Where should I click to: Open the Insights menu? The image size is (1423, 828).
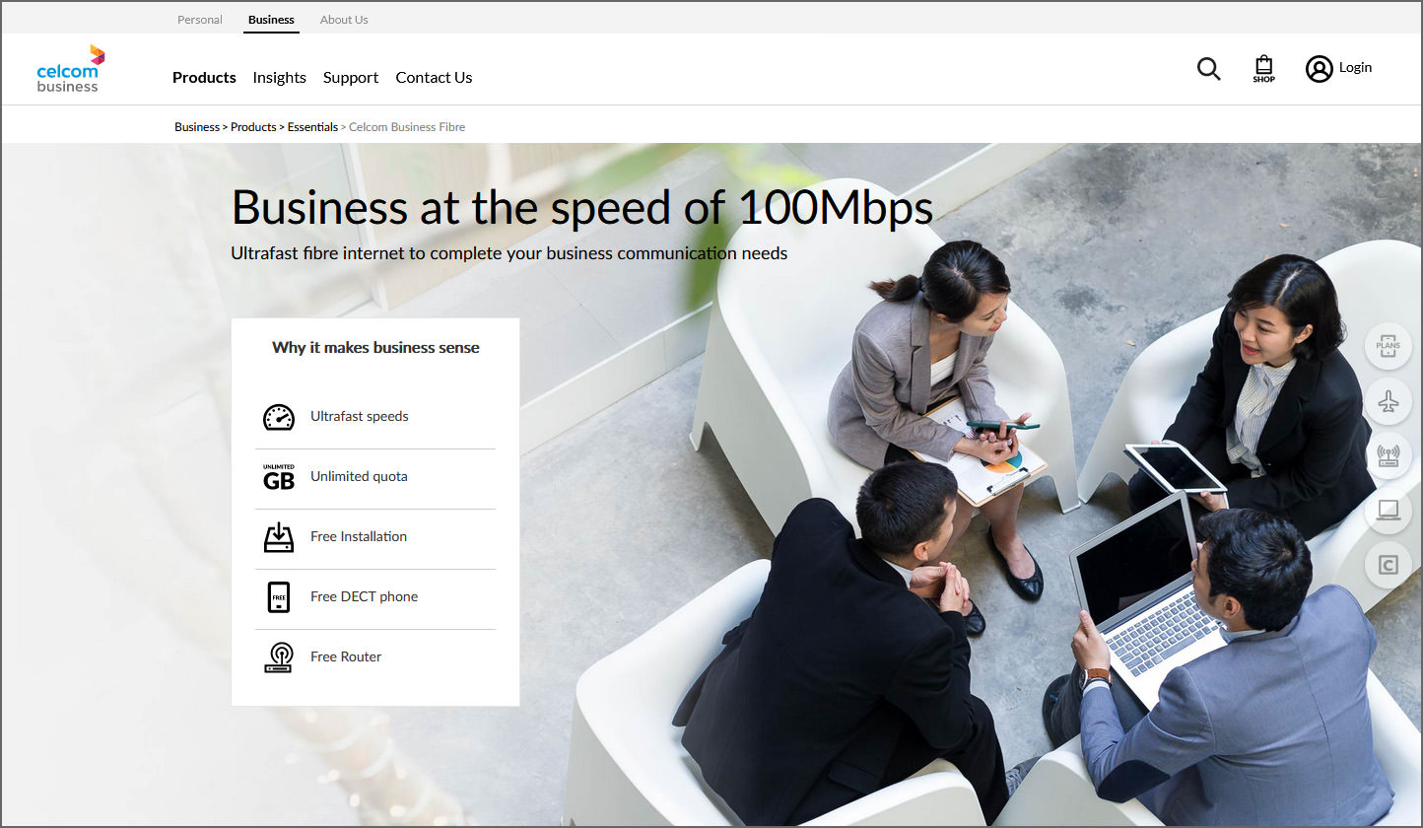pos(279,77)
